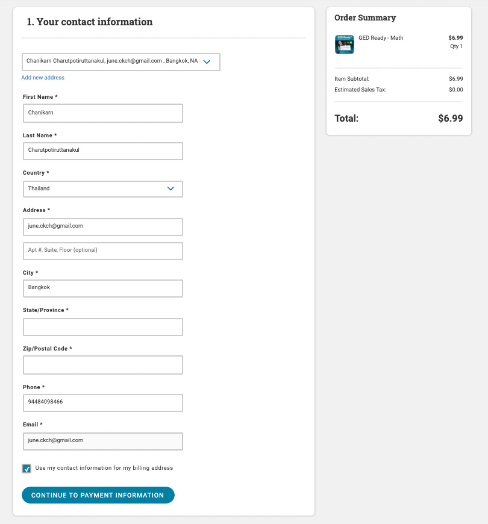Open the saved address dropdown chevron
488x524 pixels.
pyautogui.click(x=207, y=62)
